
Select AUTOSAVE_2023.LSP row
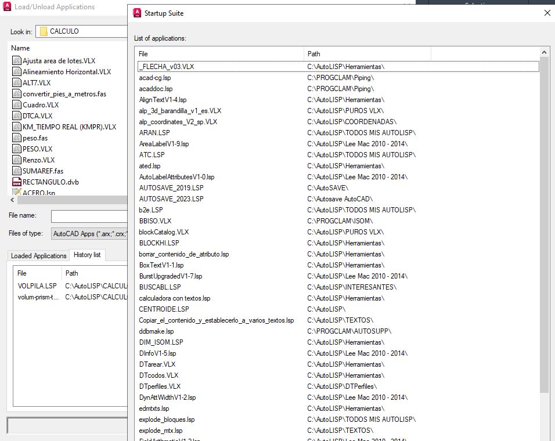[x=338, y=199]
